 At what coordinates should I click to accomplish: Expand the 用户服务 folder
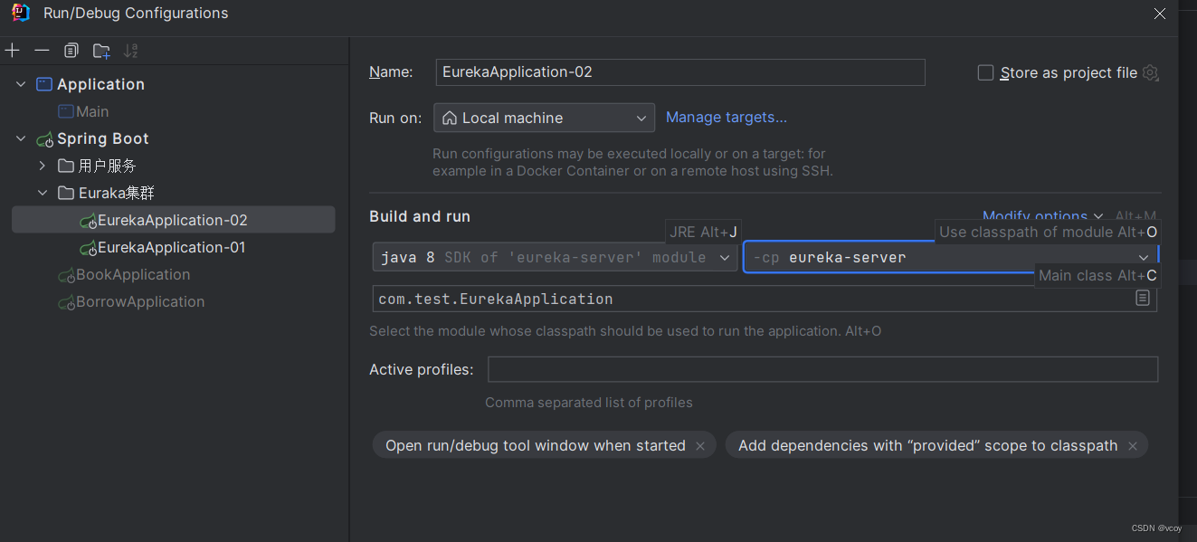click(43, 166)
